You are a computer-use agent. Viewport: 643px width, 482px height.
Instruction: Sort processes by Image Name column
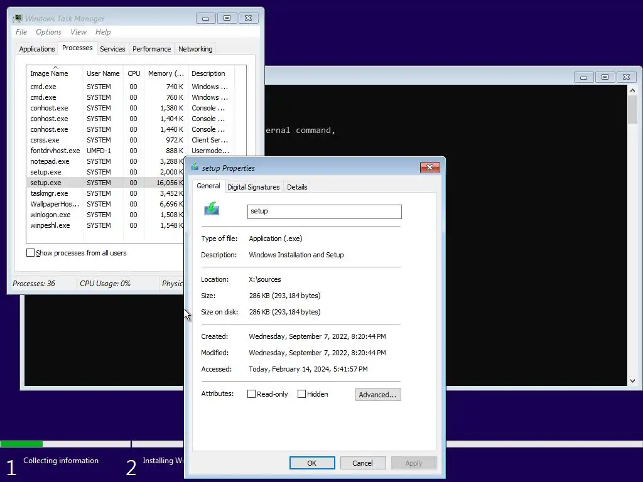[55, 73]
